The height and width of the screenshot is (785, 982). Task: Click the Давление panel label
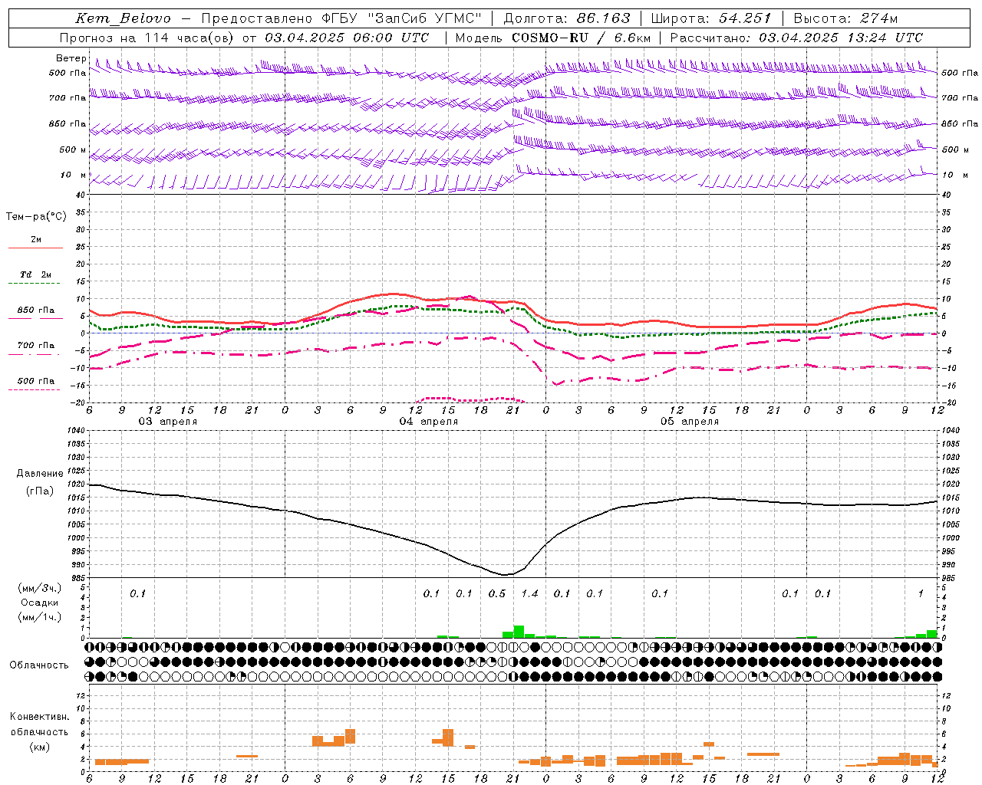40,474
